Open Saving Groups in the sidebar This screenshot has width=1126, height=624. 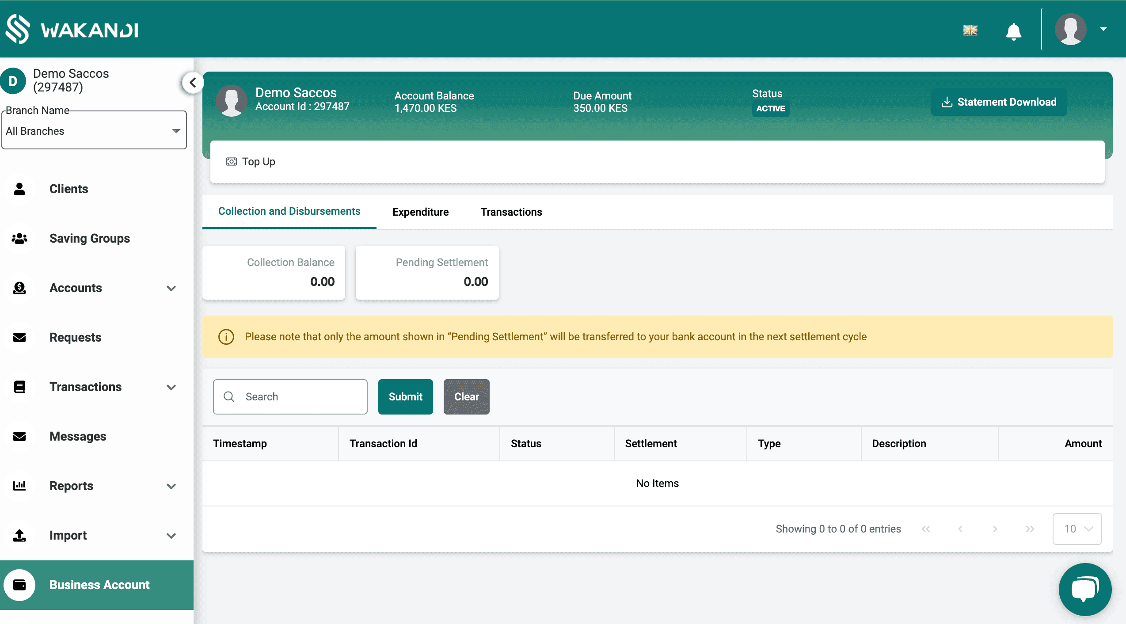[90, 239]
